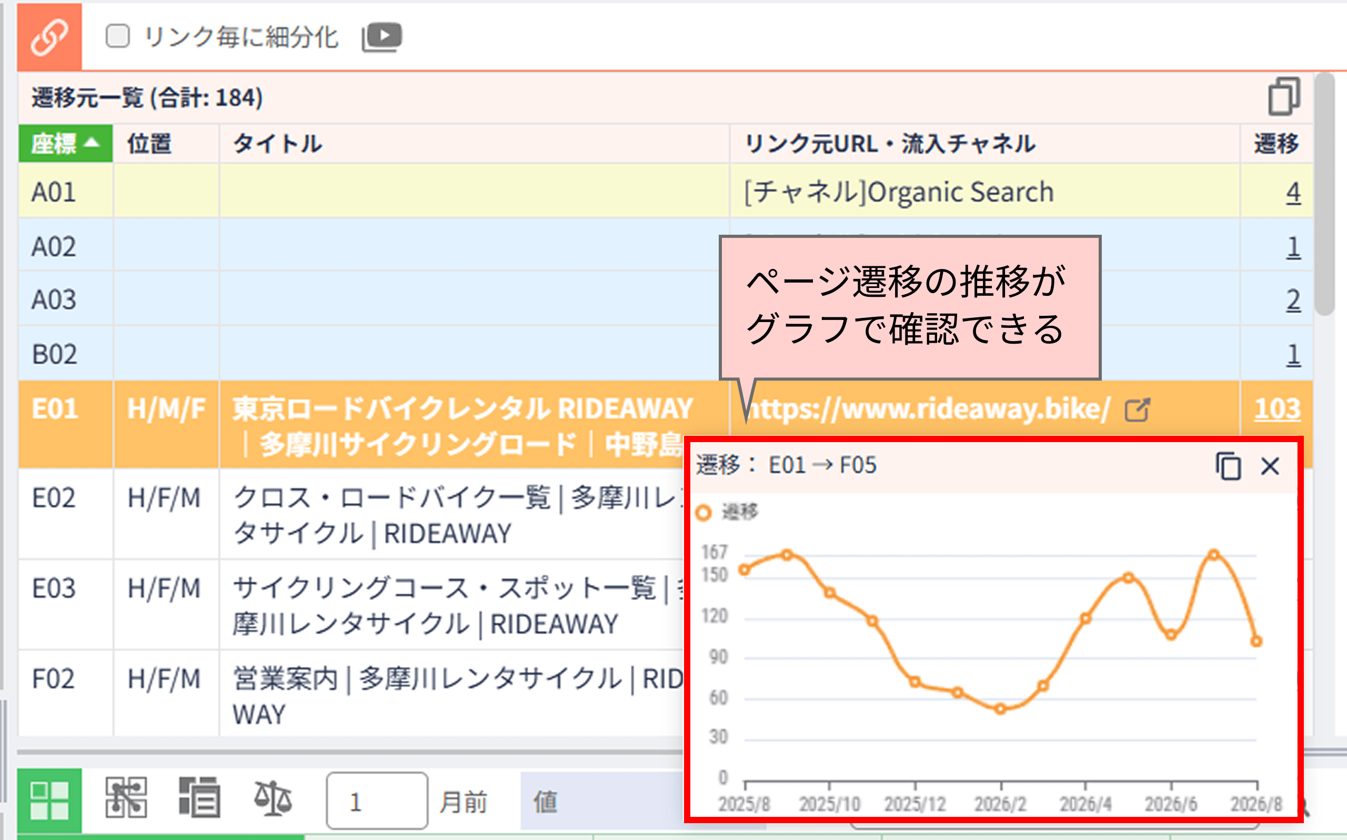
Task: Click the 月前 number input field
Action: click(377, 801)
